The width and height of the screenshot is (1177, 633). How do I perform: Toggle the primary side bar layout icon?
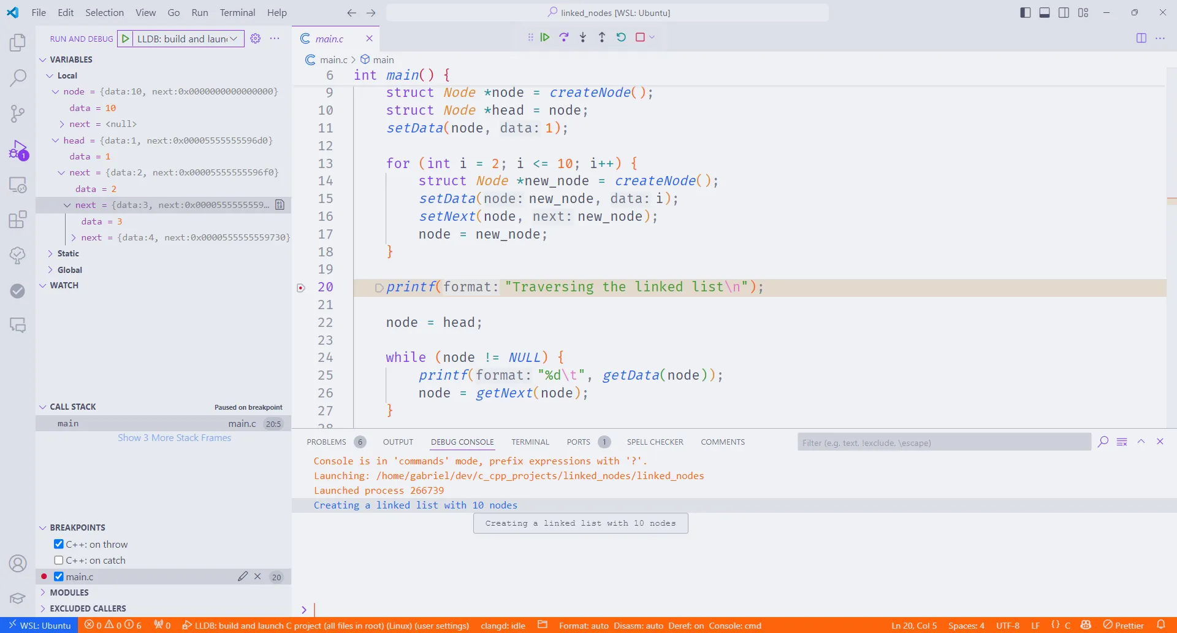pyautogui.click(x=1026, y=12)
